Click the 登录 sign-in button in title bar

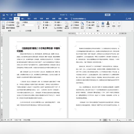[x=107, y=15]
